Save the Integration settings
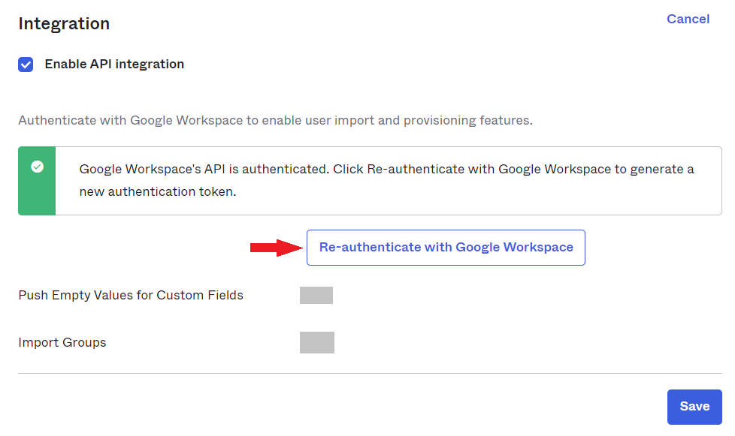The width and height of the screenshot is (735, 436). coord(694,406)
